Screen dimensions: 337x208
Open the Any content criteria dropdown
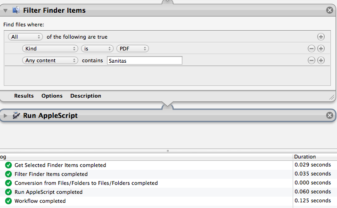[x=50, y=60]
